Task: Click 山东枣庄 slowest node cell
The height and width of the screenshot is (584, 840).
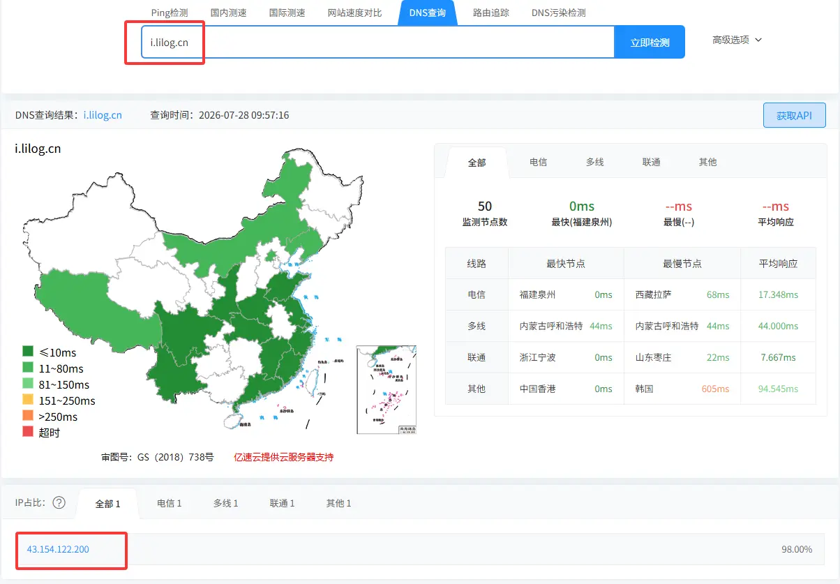Action: 654,358
